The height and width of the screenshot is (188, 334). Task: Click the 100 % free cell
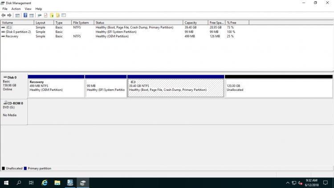click(x=231, y=32)
